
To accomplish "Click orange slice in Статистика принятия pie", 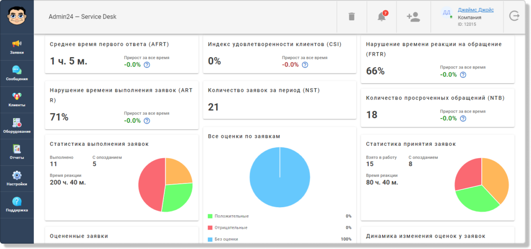I will 496,179.
